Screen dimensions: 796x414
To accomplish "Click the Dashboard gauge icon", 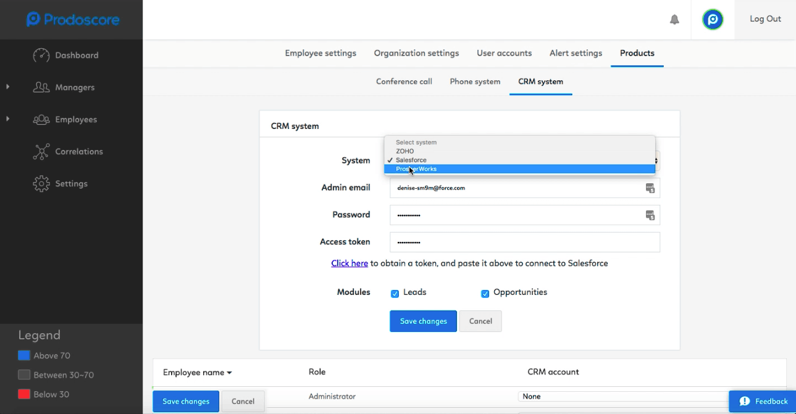I will point(41,56).
